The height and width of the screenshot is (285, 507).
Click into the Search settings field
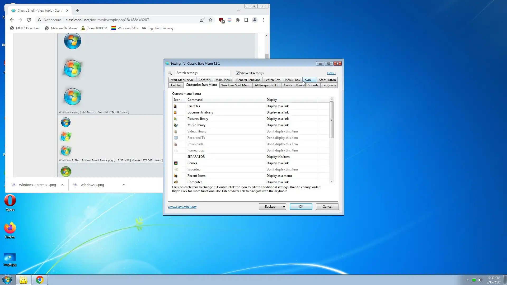pos(202,73)
